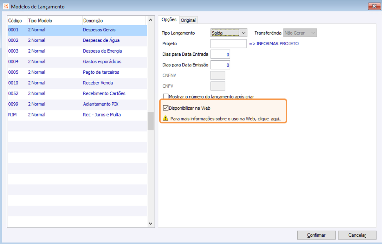Switch to the Original tab
Image resolution: width=382 pixels, height=244 pixels.
(188, 20)
